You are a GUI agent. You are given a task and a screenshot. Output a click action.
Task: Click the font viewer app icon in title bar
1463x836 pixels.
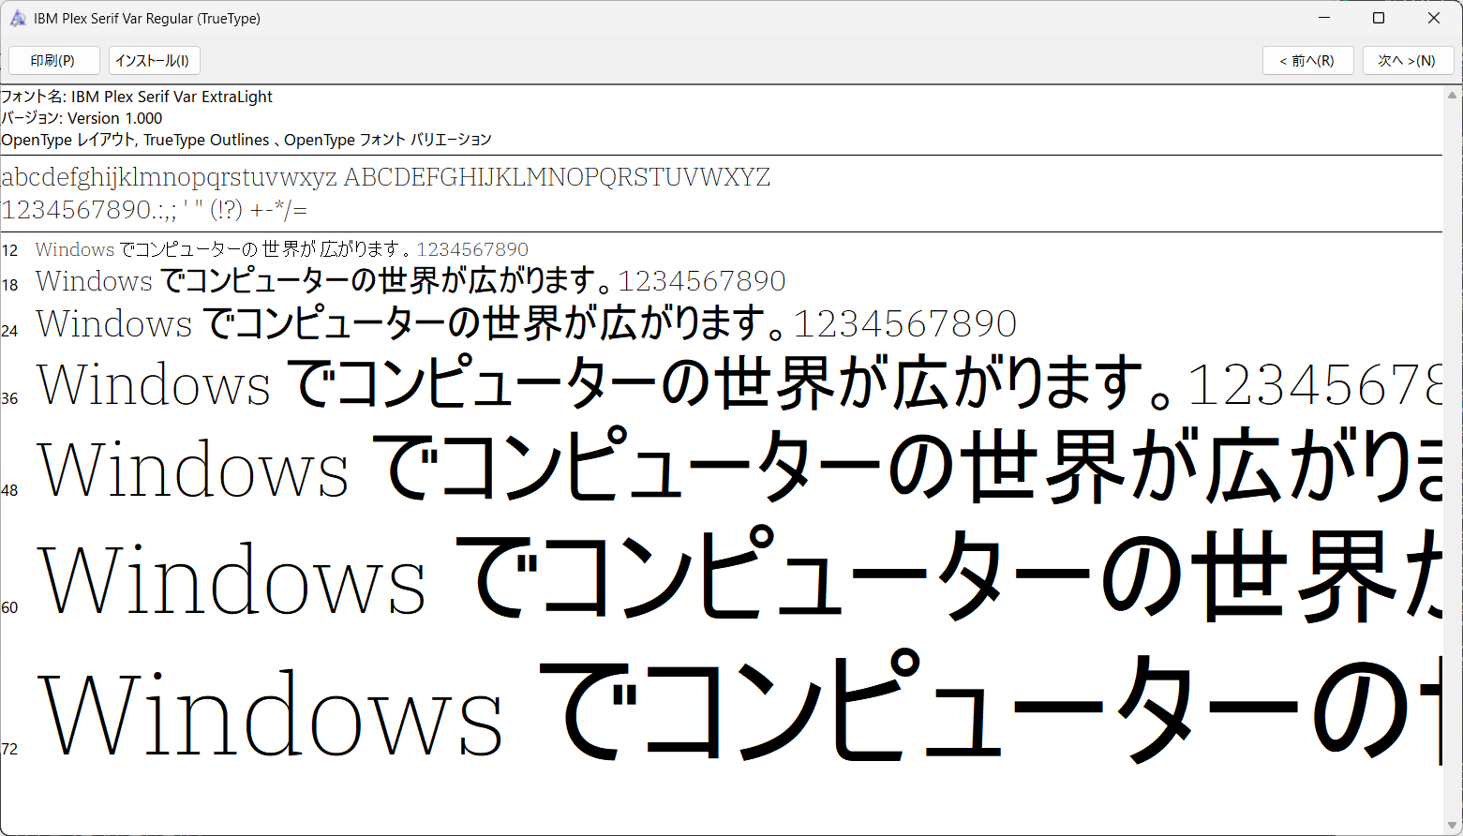18,19
